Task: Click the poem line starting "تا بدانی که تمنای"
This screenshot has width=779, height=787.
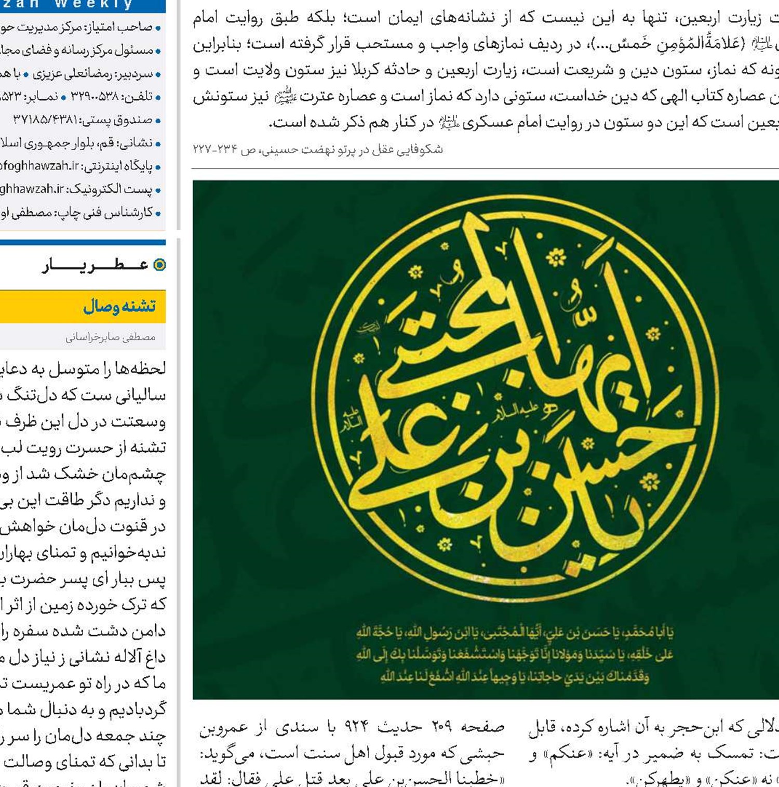Action: pos(83,763)
